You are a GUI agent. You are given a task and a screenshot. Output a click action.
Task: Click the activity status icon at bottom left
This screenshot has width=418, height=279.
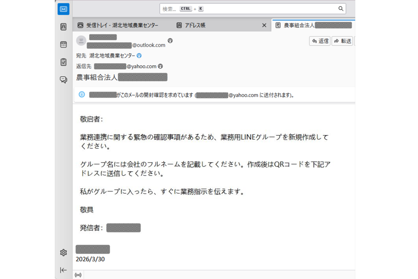click(x=78, y=275)
